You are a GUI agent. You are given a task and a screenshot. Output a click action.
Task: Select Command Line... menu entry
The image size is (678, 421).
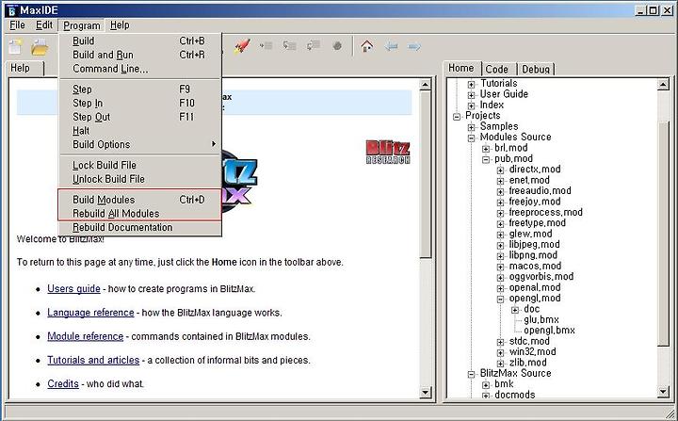139,69
